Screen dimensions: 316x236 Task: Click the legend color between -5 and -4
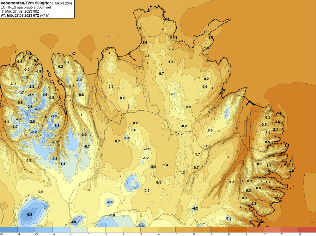pos(9,230)
